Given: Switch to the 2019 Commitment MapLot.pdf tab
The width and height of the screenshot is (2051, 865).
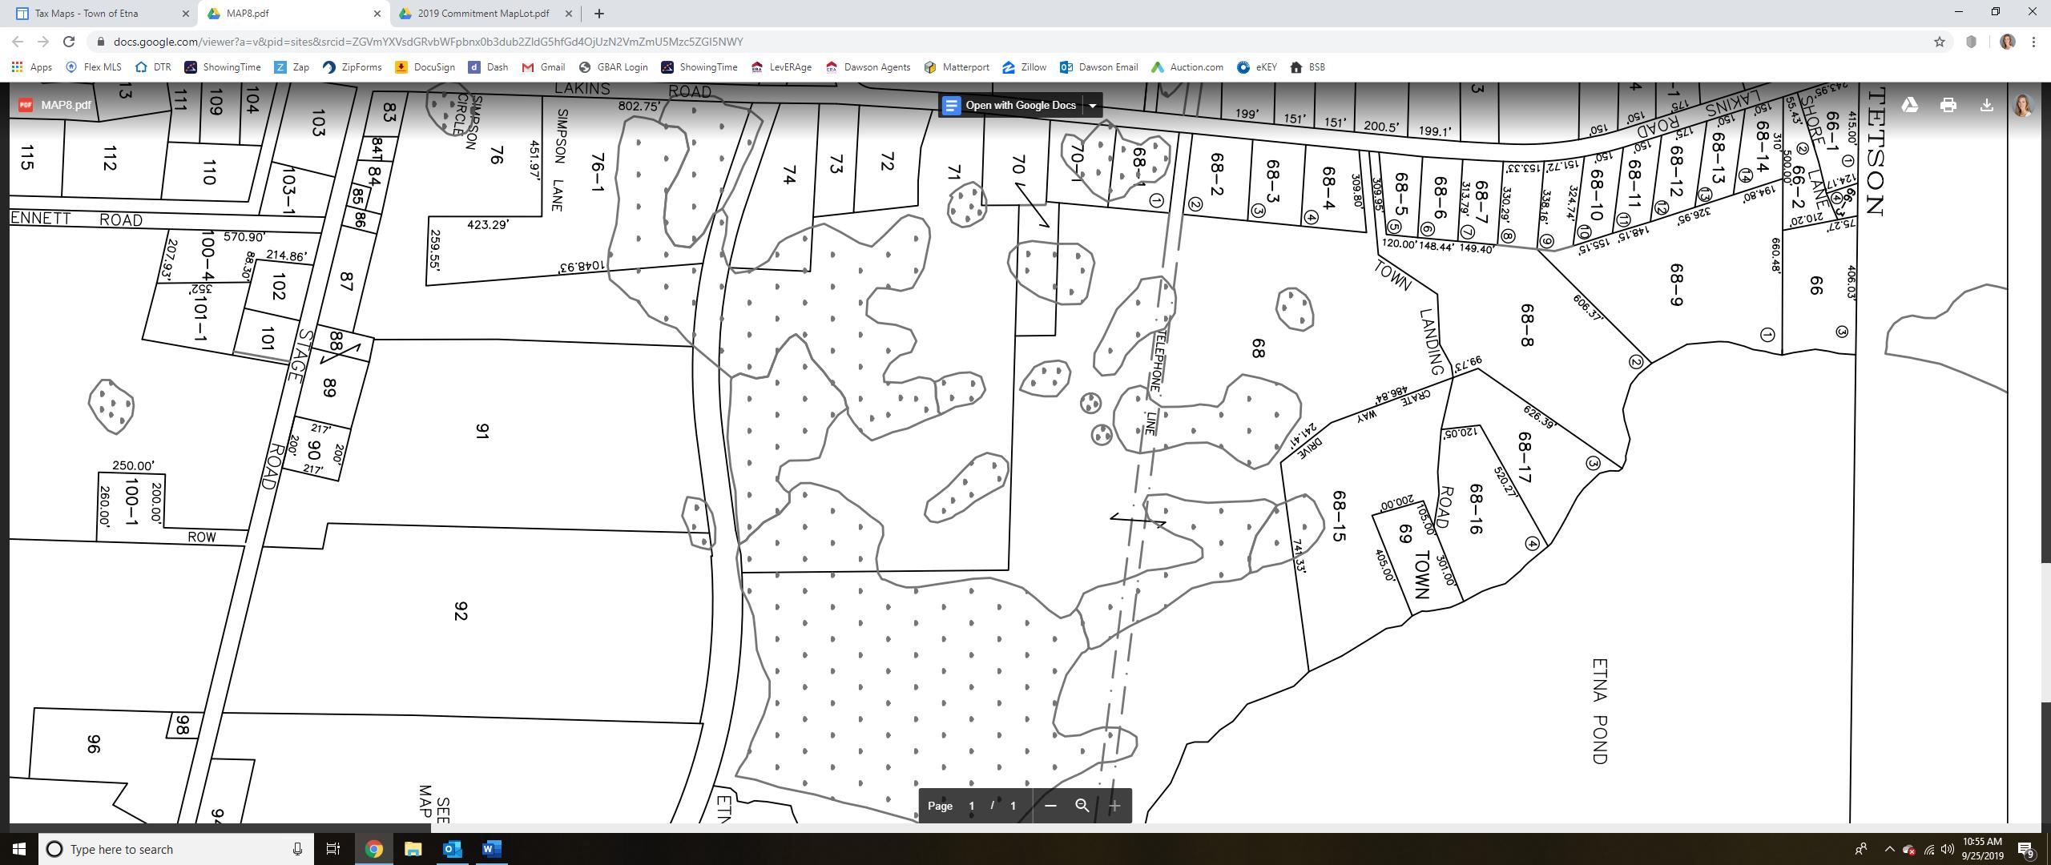Looking at the screenshot, I should click(485, 14).
